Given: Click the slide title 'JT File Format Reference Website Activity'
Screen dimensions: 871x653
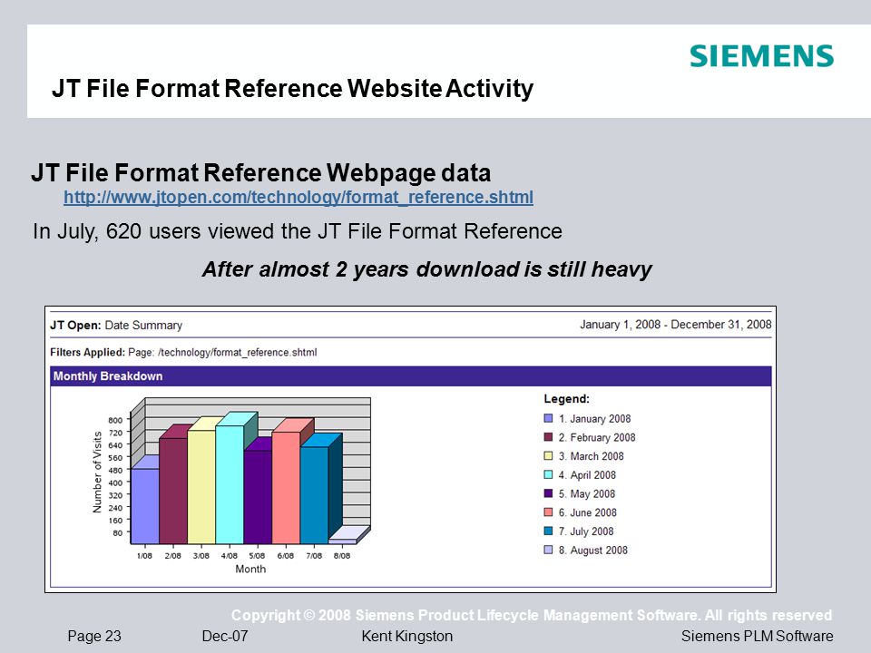Looking at the screenshot, I should pos(293,88).
